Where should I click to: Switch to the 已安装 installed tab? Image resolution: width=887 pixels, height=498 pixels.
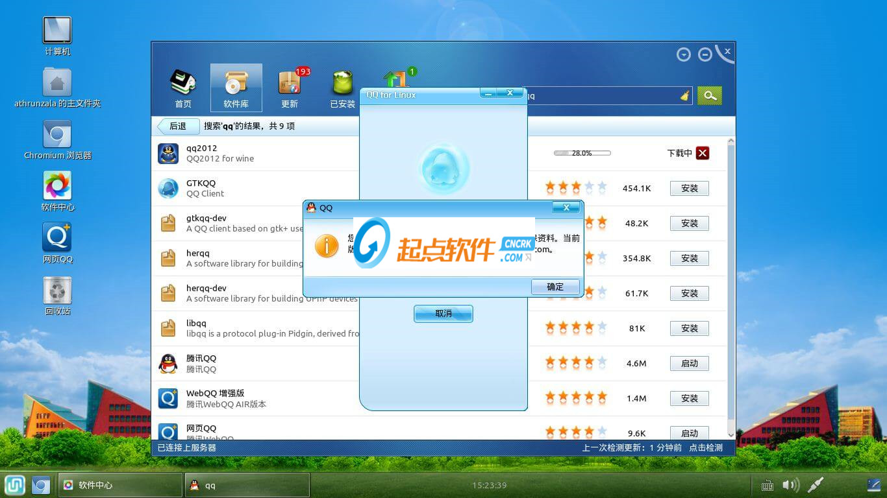tap(343, 89)
